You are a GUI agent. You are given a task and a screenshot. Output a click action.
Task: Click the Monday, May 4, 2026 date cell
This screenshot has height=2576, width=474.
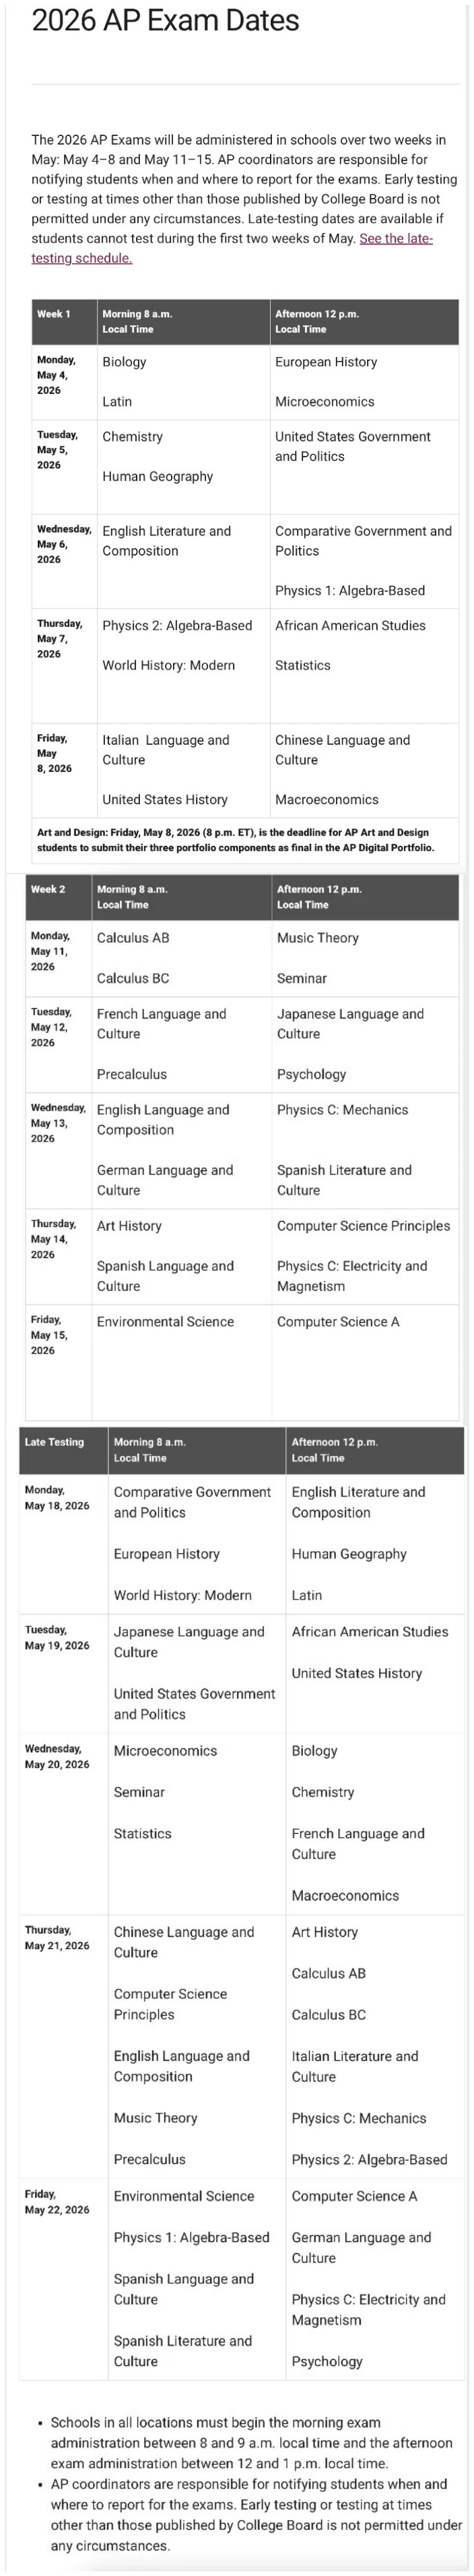point(56,375)
